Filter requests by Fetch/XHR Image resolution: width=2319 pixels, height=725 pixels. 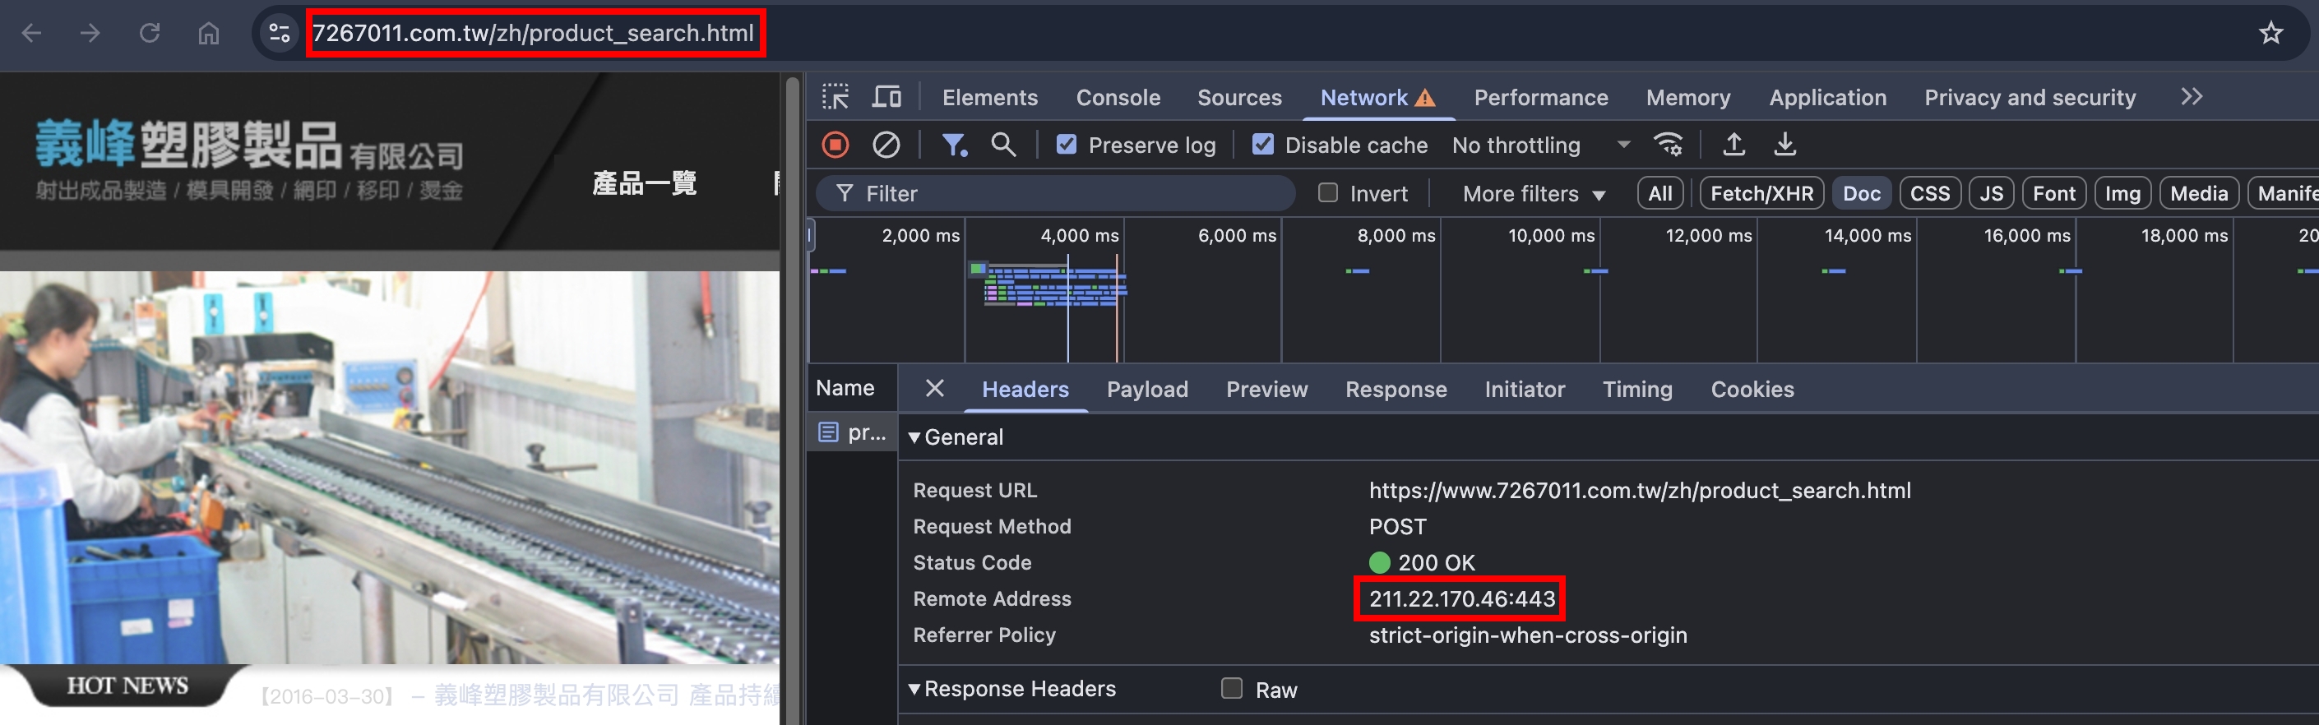click(x=1761, y=193)
